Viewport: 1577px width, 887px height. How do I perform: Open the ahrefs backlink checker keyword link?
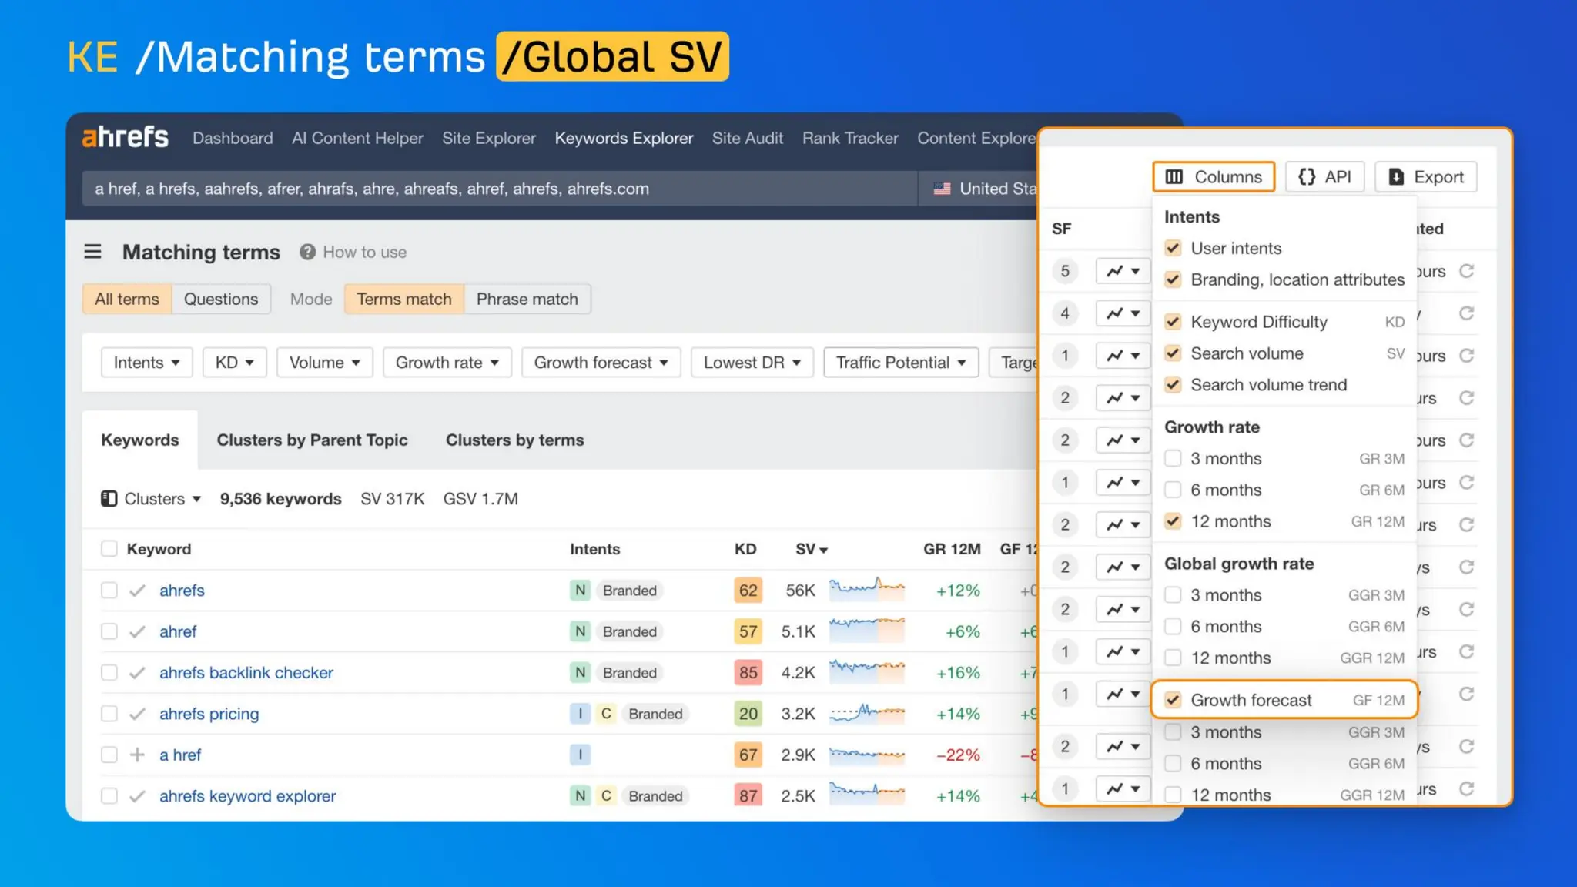[246, 673]
